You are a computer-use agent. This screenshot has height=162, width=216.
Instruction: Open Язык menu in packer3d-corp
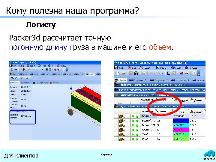click(x=176, y=67)
